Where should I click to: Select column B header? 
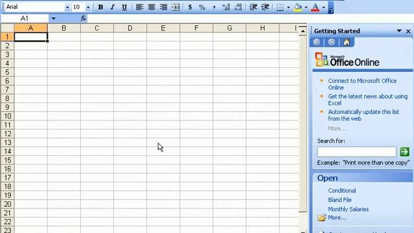64,28
